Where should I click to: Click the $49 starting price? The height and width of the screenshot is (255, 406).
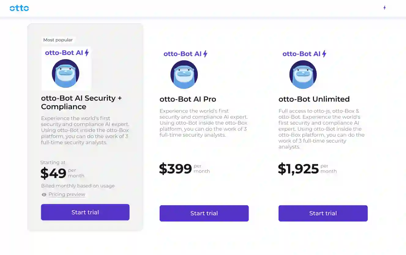click(53, 173)
